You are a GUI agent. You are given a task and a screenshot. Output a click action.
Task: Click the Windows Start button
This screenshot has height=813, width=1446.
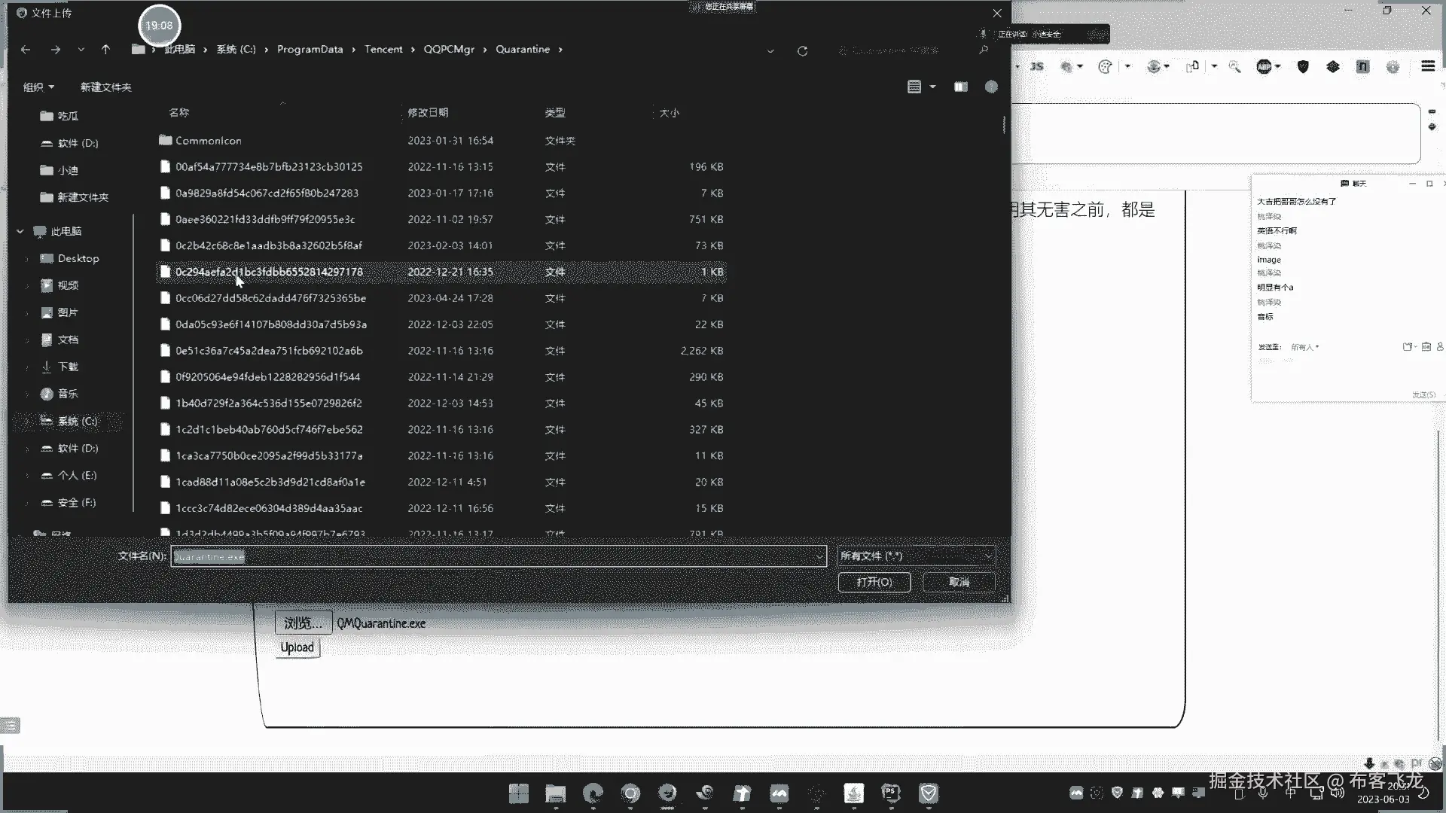(x=518, y=793)
